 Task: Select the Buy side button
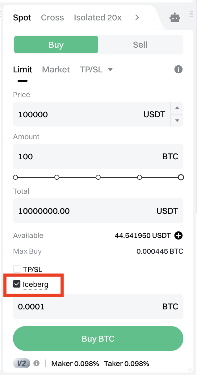[56, 45]
